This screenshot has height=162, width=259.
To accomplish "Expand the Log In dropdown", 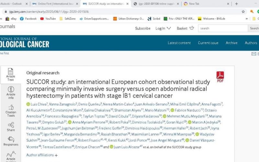I will 163,28.
